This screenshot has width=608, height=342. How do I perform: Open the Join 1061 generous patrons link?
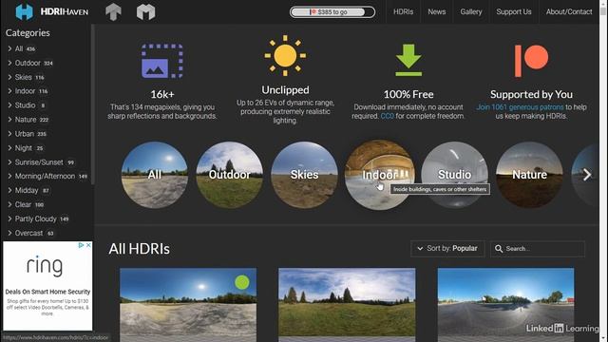coord(520,107)
